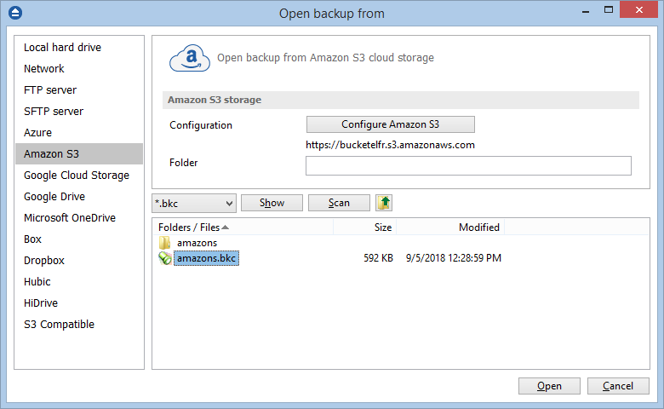Choose Google Drive as backup source

54,197
